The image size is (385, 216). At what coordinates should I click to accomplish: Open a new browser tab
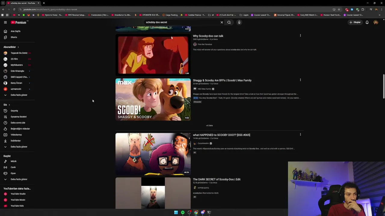click(x=44, y=3)
